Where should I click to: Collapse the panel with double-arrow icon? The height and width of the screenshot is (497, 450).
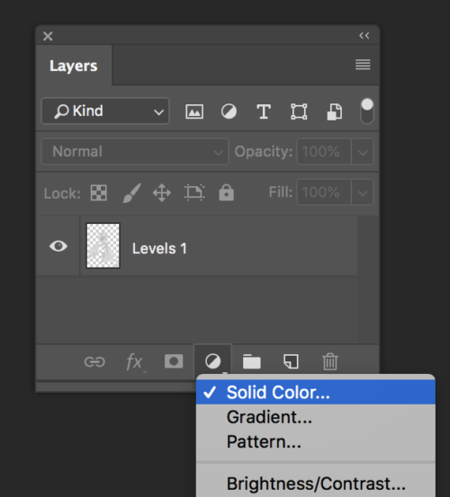(364, 36)
